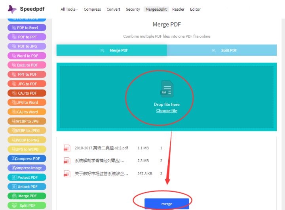Select CAJ to Word sidebar button

coord(27,112)
